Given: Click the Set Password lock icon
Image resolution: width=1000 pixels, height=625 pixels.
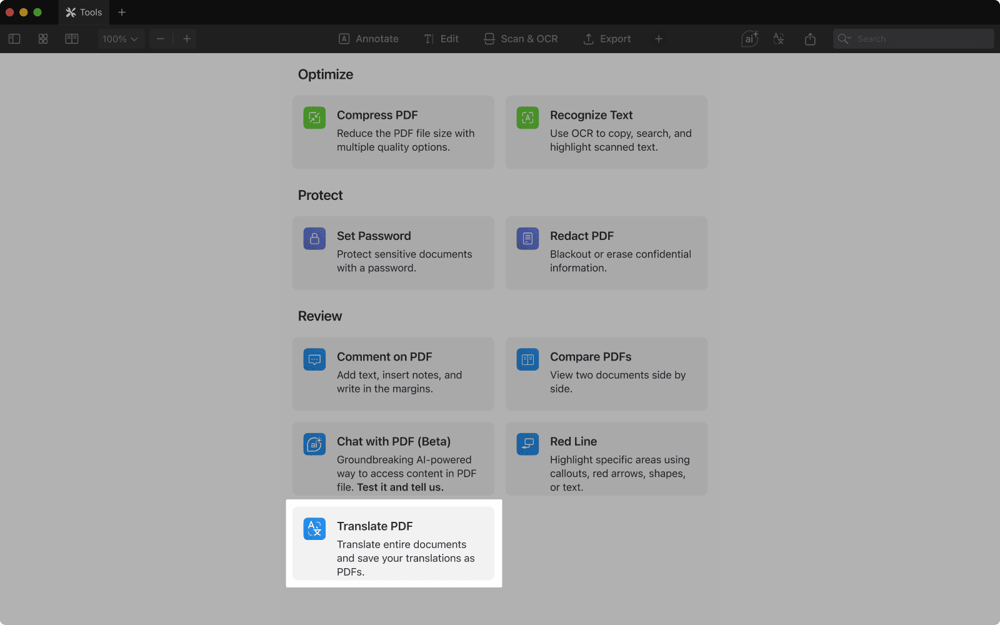Looking at the screenshot, I should tap(314, 238).
